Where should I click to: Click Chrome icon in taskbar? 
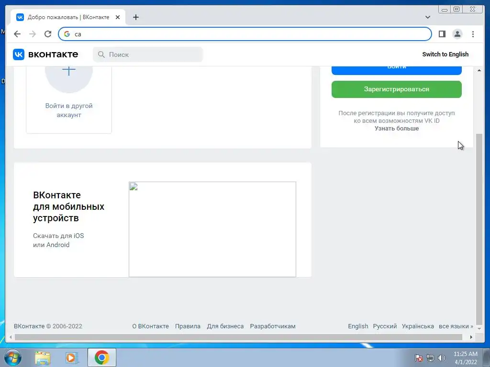101,357
